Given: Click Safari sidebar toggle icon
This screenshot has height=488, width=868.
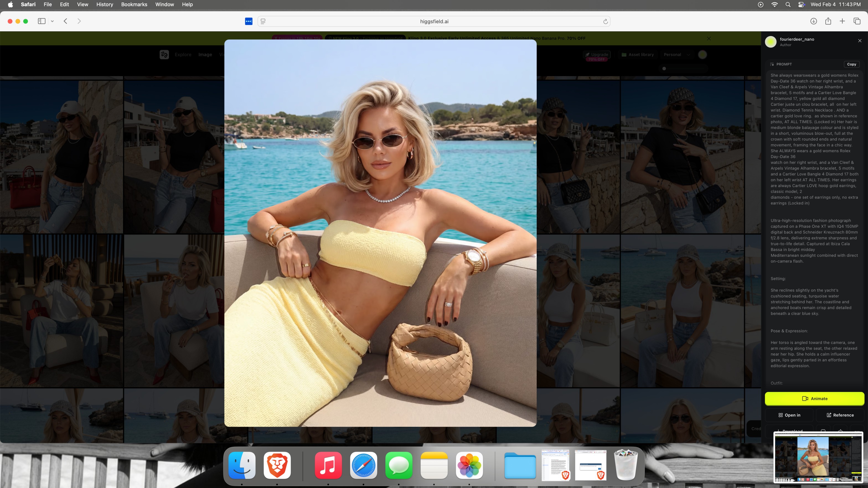Looking at the screenshot, I should 42,21.
